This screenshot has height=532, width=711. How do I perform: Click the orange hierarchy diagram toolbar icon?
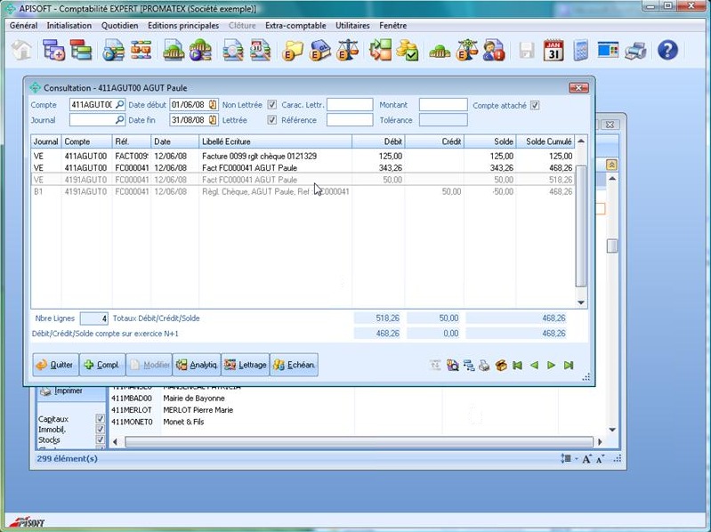[x=141, y=51]
